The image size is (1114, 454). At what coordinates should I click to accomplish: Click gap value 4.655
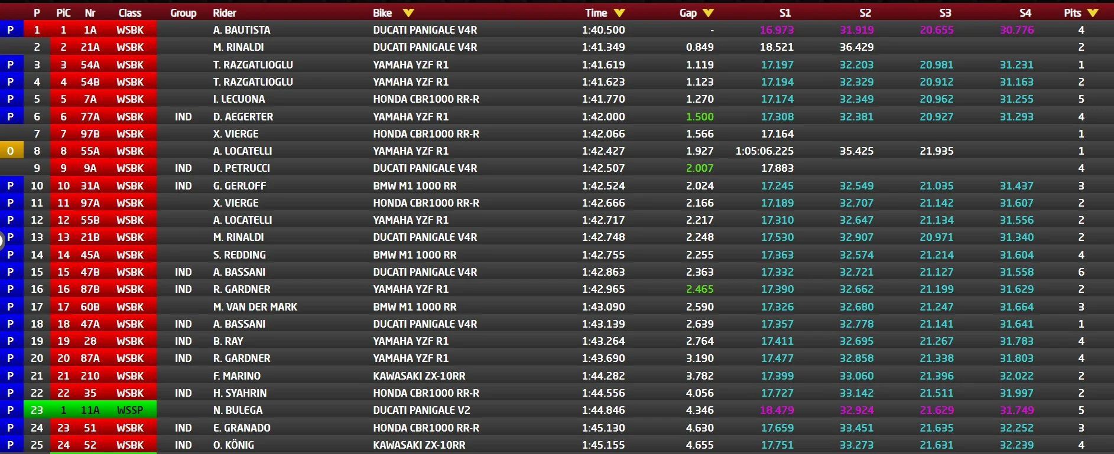(700, 445)
